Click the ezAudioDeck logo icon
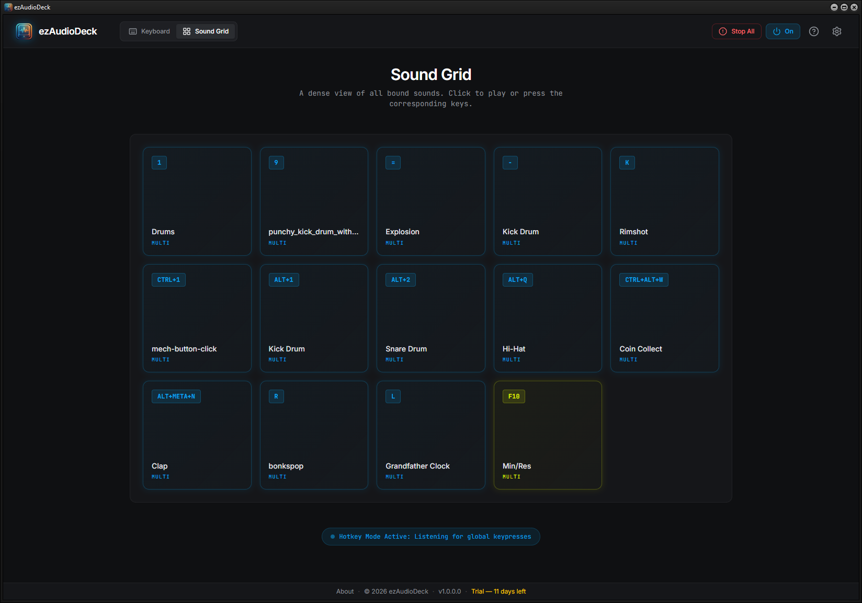 (x=24, y=31)
